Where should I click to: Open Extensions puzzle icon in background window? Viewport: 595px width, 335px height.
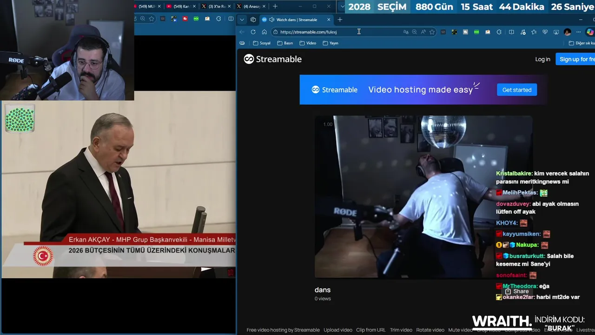click(218, 19)
